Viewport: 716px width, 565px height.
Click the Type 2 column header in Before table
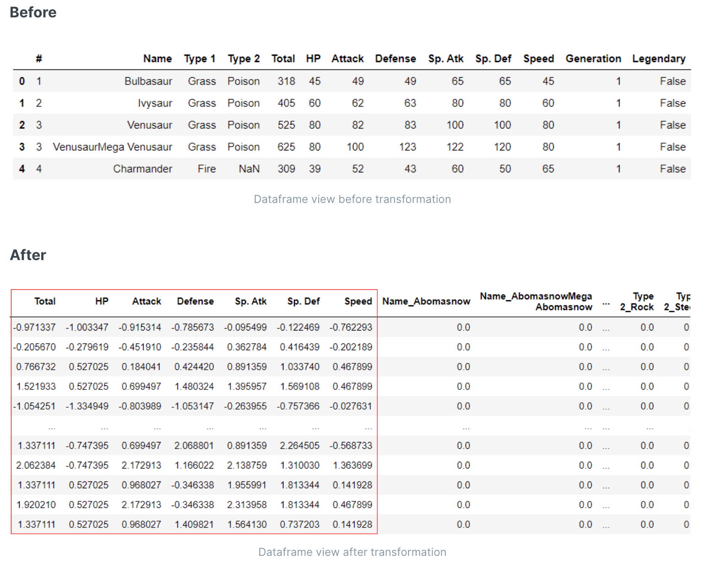pyautogui.click(x=244, y=59)
